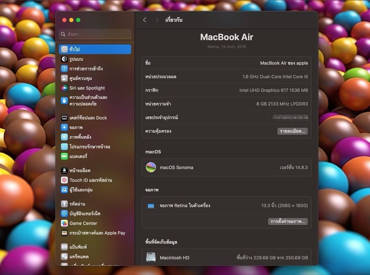Image resolution: width=370 pixels, height=275 pixels.
Task: Click the 1.6 GHz Dual-Core Intel Core i5 value
Action: pyautogui.click(x=275, y=77)
